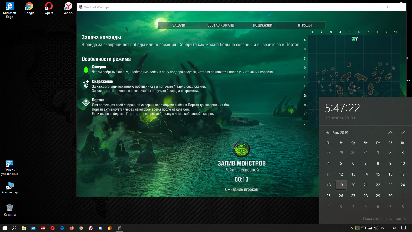Click the green Скверна droplet icon

86,69
